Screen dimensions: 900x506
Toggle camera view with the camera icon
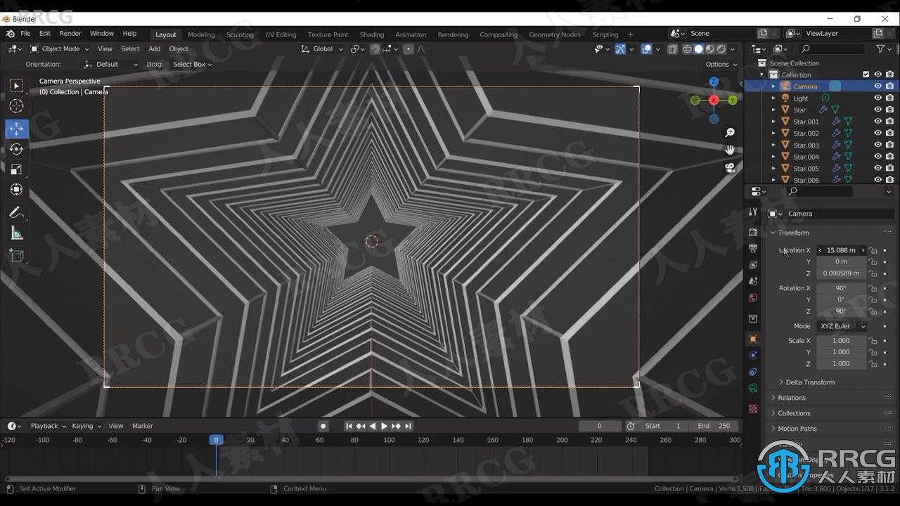730,167
